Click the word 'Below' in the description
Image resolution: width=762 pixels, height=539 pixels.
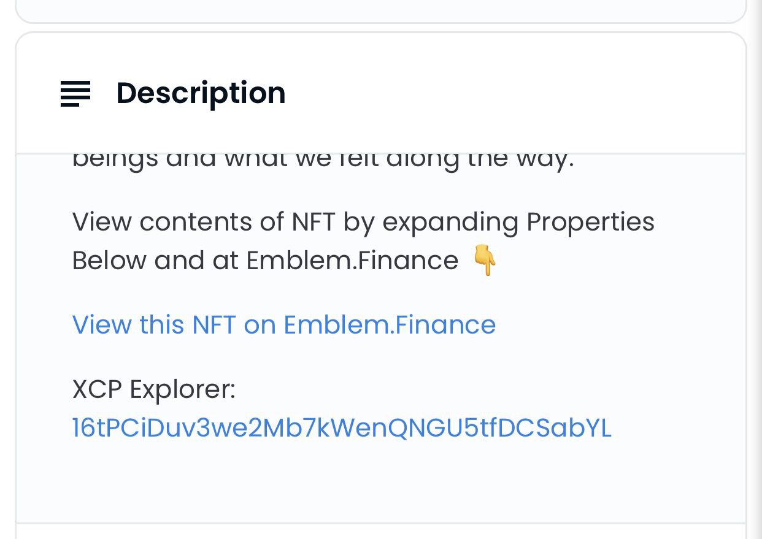click(x=109, y=261)
